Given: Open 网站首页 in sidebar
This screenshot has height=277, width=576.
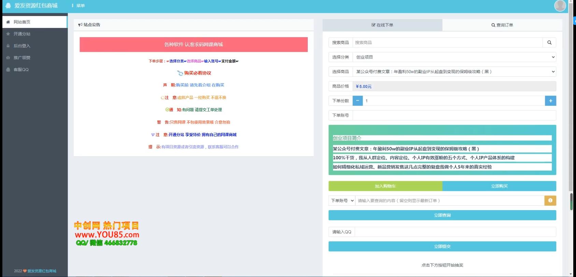Looking at the screenshot, I should tap(22, 22).
